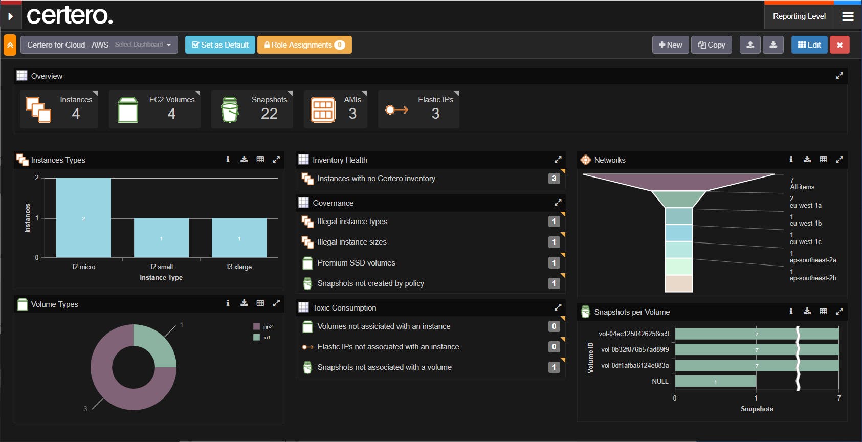Open table view of Volume Types
The image size is (862, 442).
[x=260, y=303]
